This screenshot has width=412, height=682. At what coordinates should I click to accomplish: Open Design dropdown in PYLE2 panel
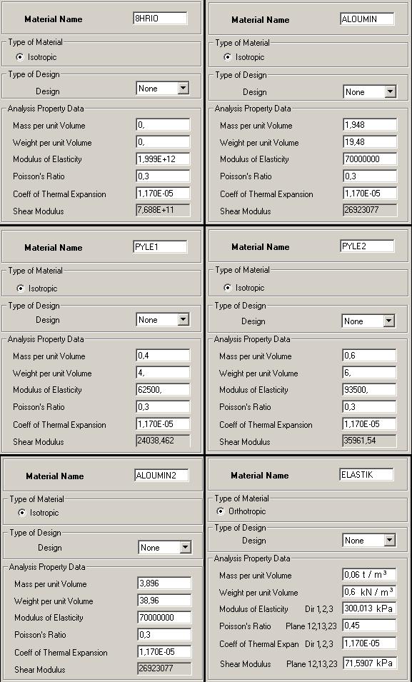coord(368,321)
